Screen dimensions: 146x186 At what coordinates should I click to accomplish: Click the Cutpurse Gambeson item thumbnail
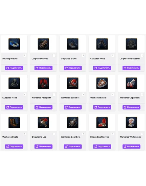click(132, 44)
